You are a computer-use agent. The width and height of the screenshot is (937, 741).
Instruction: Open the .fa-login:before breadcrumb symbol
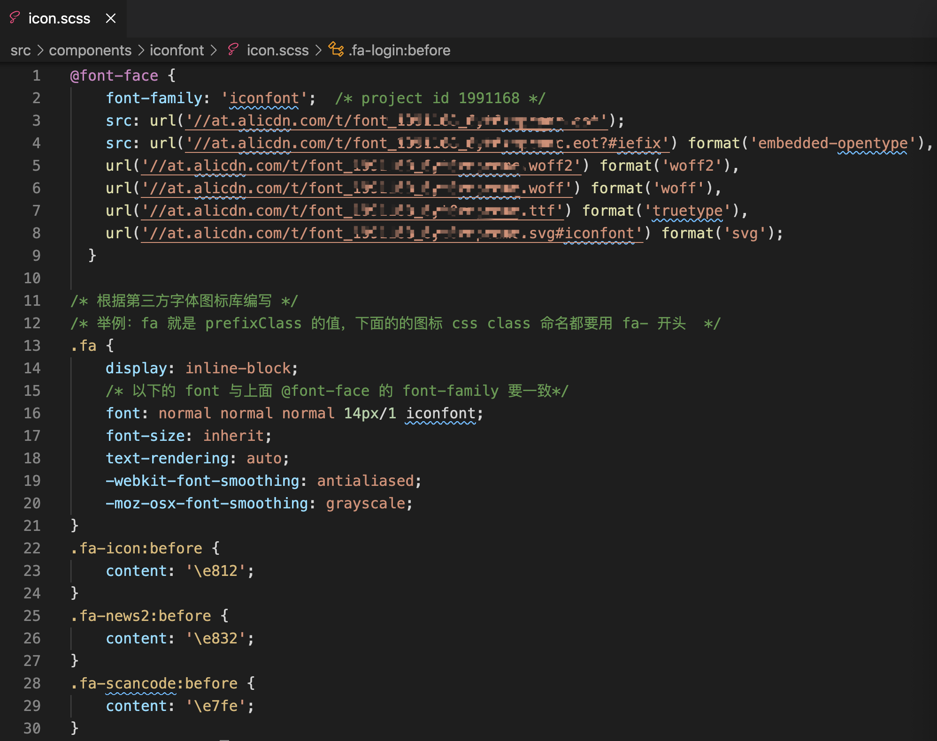[x=399, y=50]
